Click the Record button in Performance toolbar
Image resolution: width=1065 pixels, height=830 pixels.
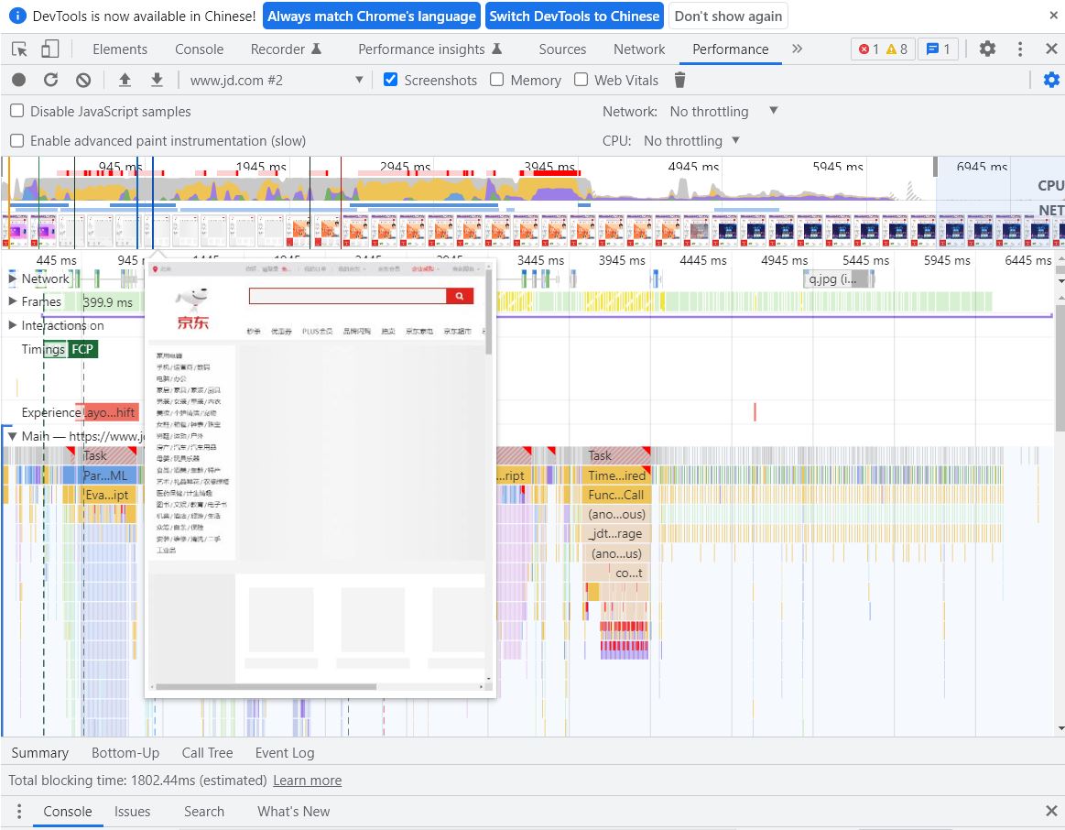[x=18, y=81]
